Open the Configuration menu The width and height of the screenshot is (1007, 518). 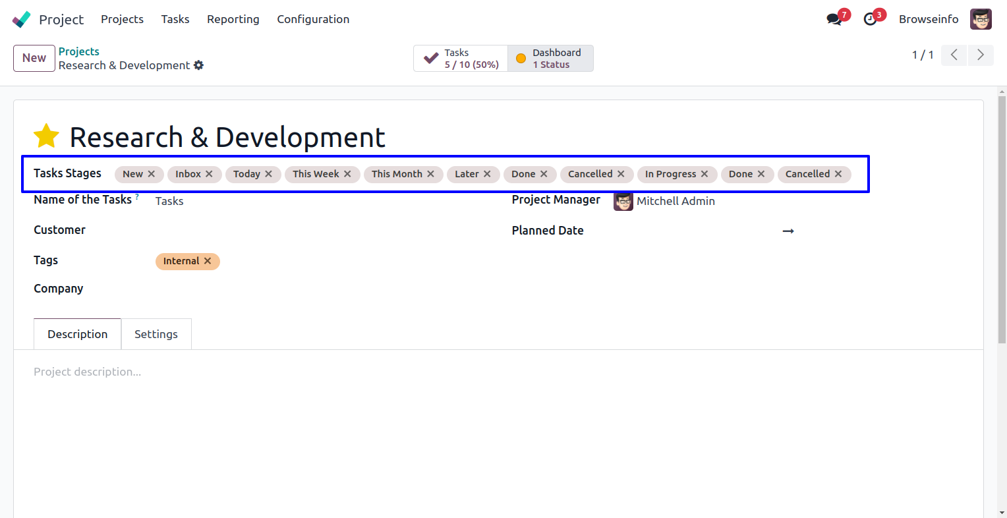coord(313,19)
